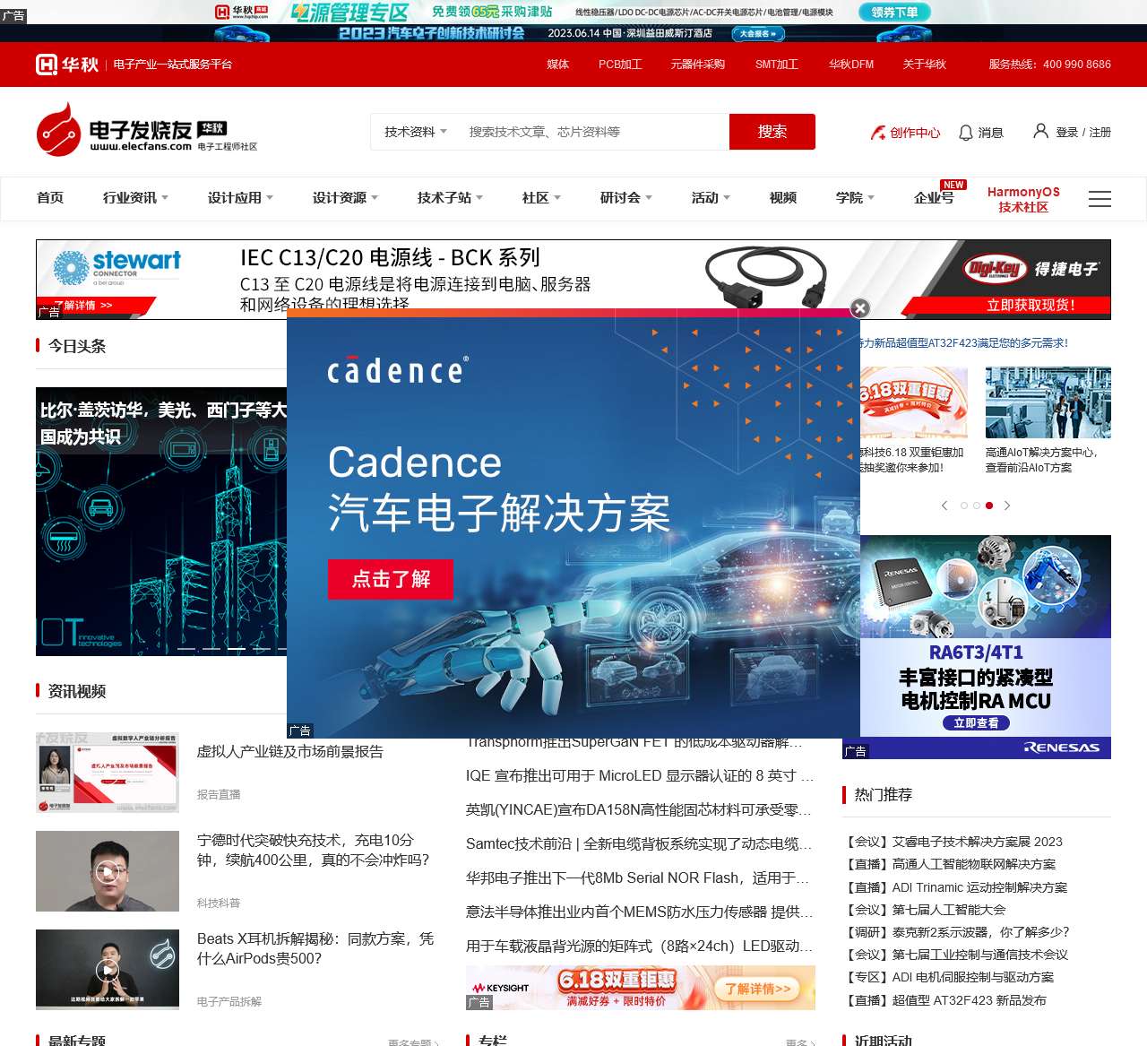This screenshot has width=1147, height=1046.
Task: Click 立即查看 on the Renesas ad
Action: click(x=976, y=723)
